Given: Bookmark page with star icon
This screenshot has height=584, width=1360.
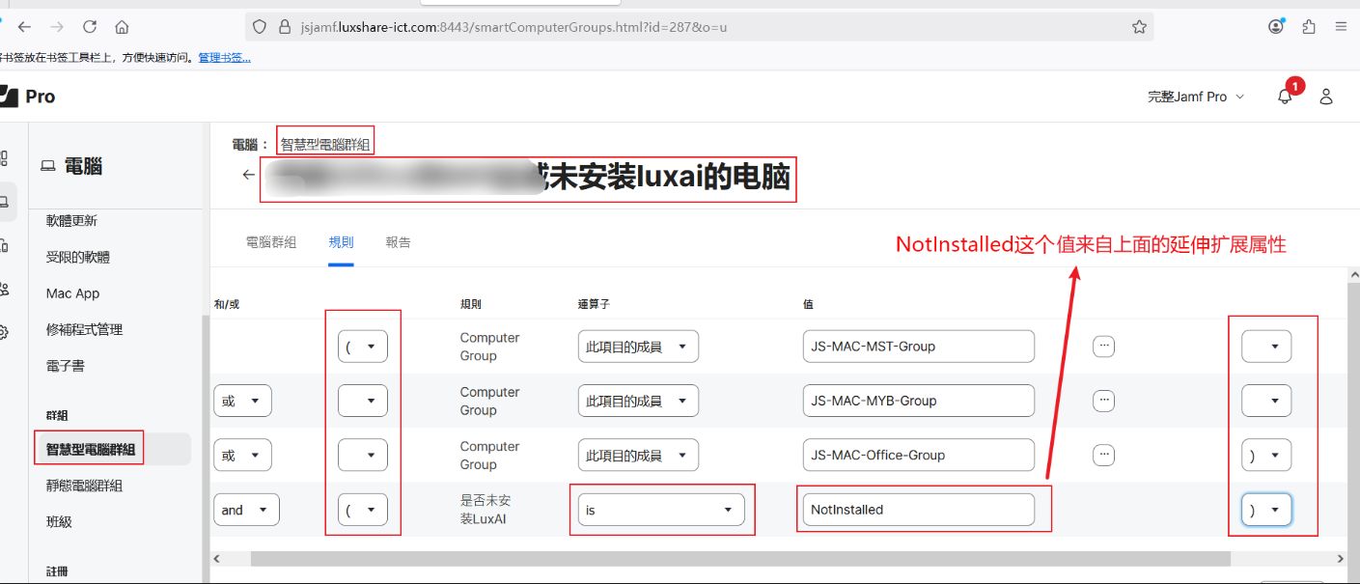Looking at the screenshot, I should (x=1139, y=27).
